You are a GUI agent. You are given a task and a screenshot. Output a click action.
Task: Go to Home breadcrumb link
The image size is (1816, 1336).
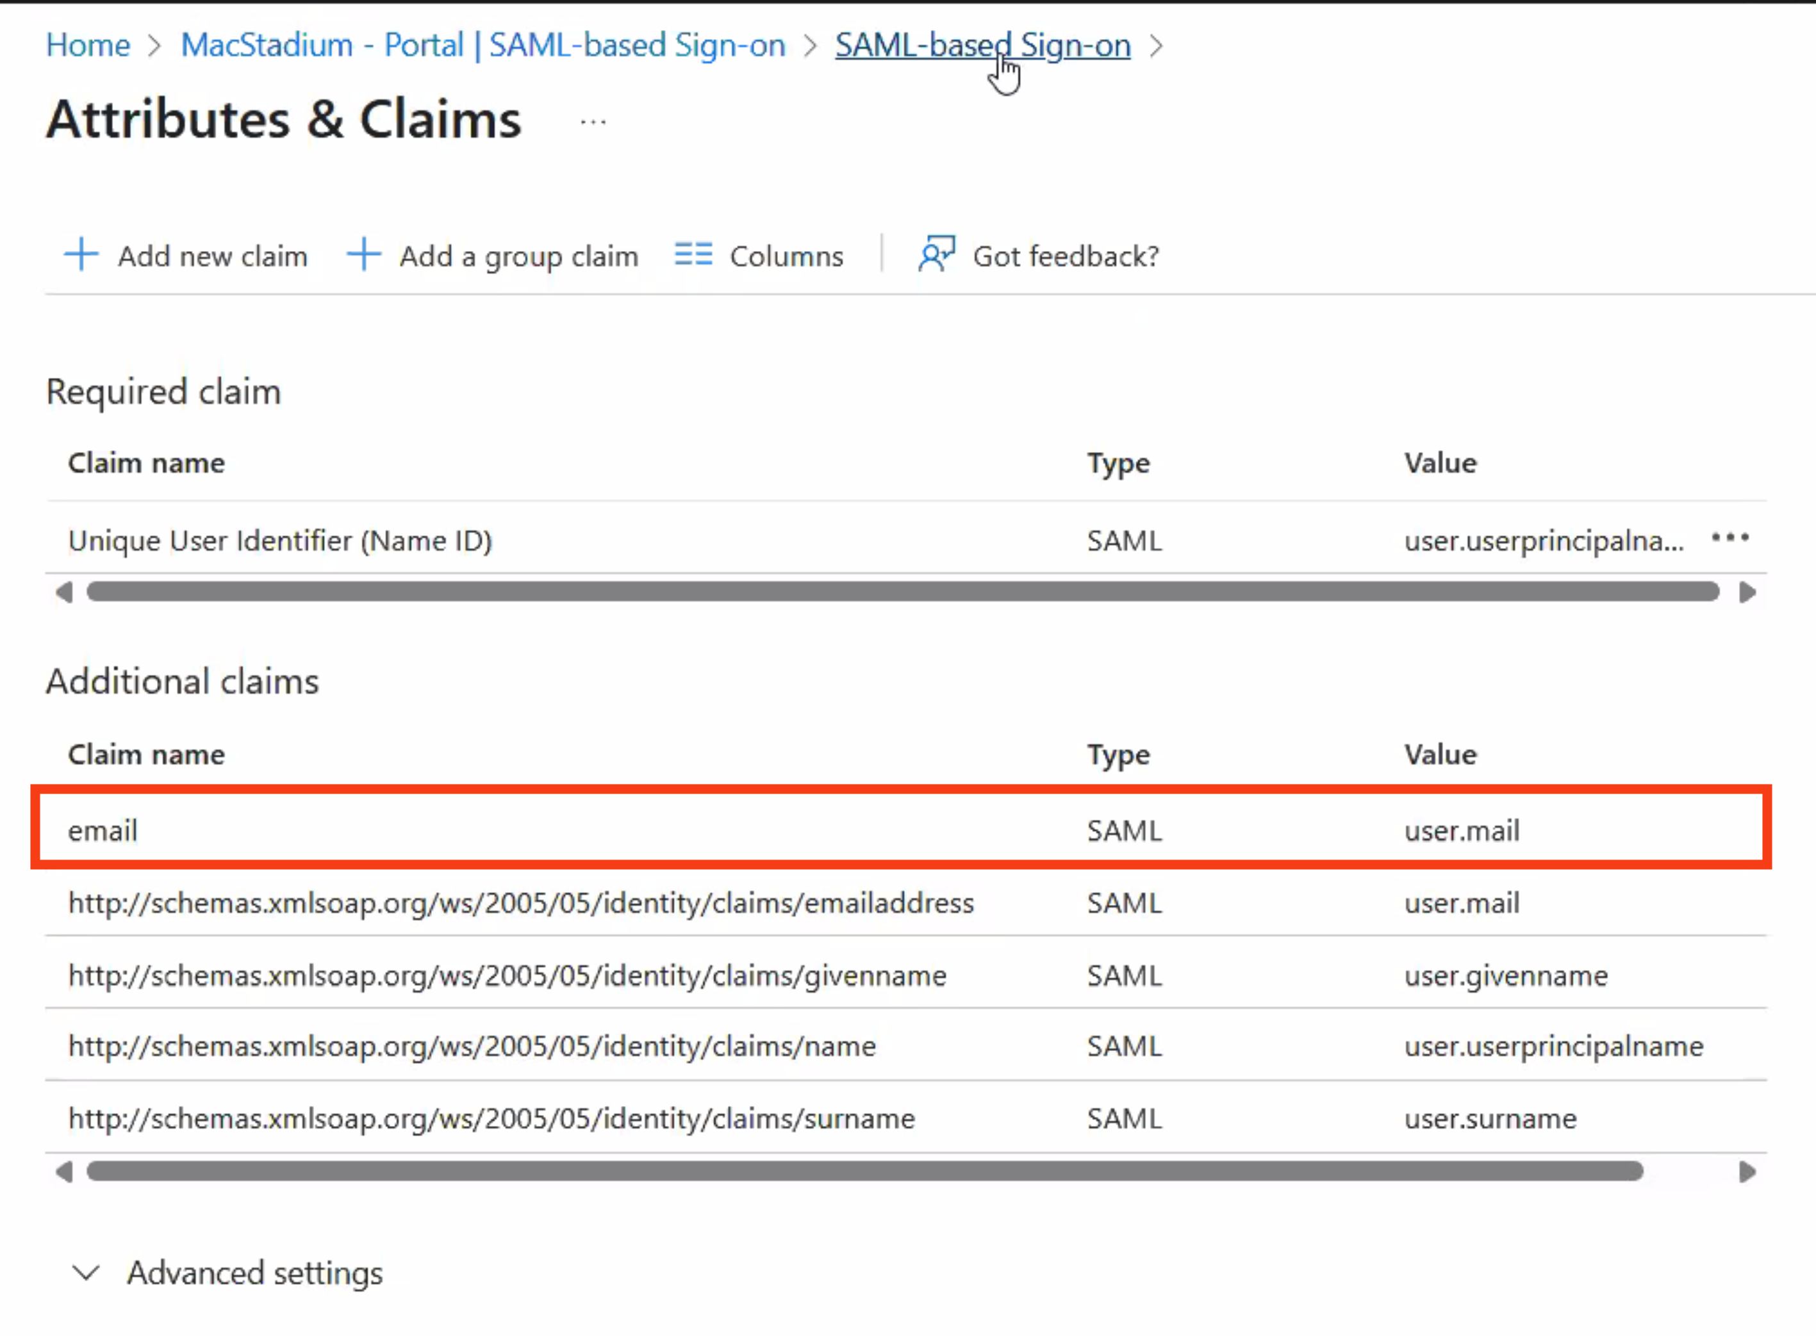pos(87,45)
